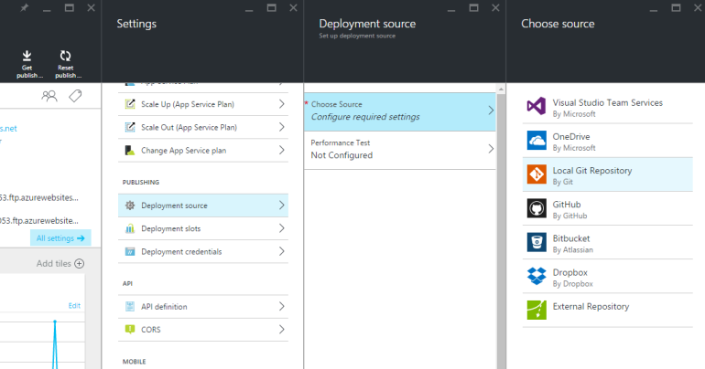Select the OneDrive cloud icon
Screen dimensions: 705x369
click(x=537, y=142)
